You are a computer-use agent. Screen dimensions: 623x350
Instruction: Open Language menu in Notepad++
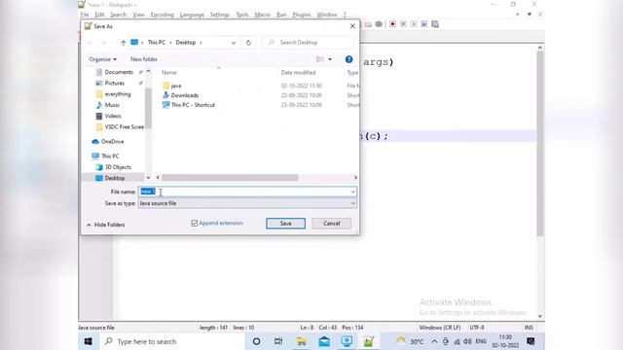pyautogui.click(x=192, y=15)
